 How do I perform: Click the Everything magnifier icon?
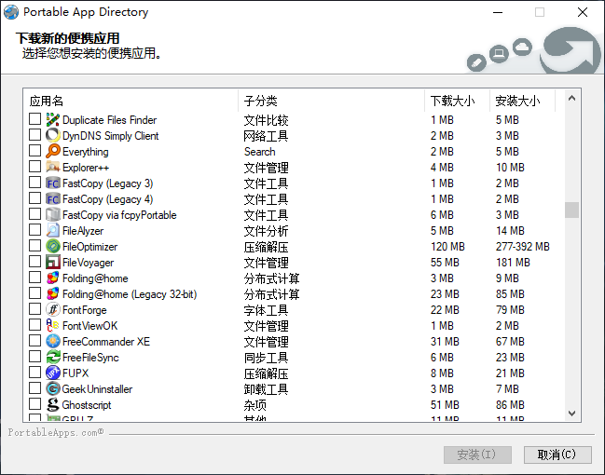53,152
